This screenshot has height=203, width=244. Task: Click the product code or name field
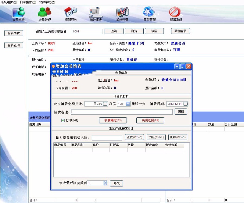pyautogui.click(x=107, y=138)
